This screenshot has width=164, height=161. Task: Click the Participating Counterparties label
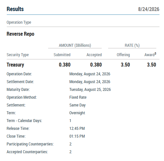pos(30,144)
